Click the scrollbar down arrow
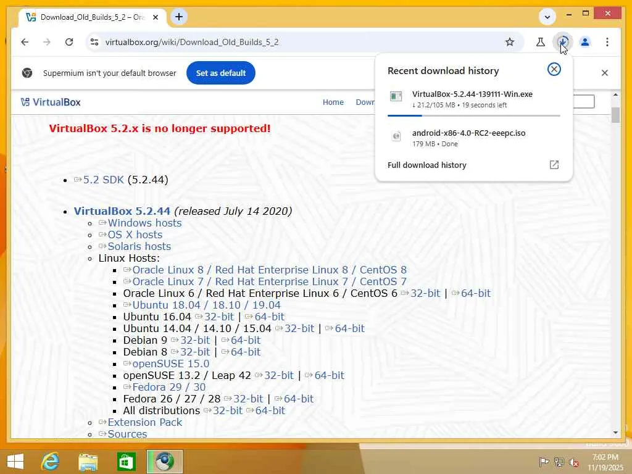 point(615,432)
